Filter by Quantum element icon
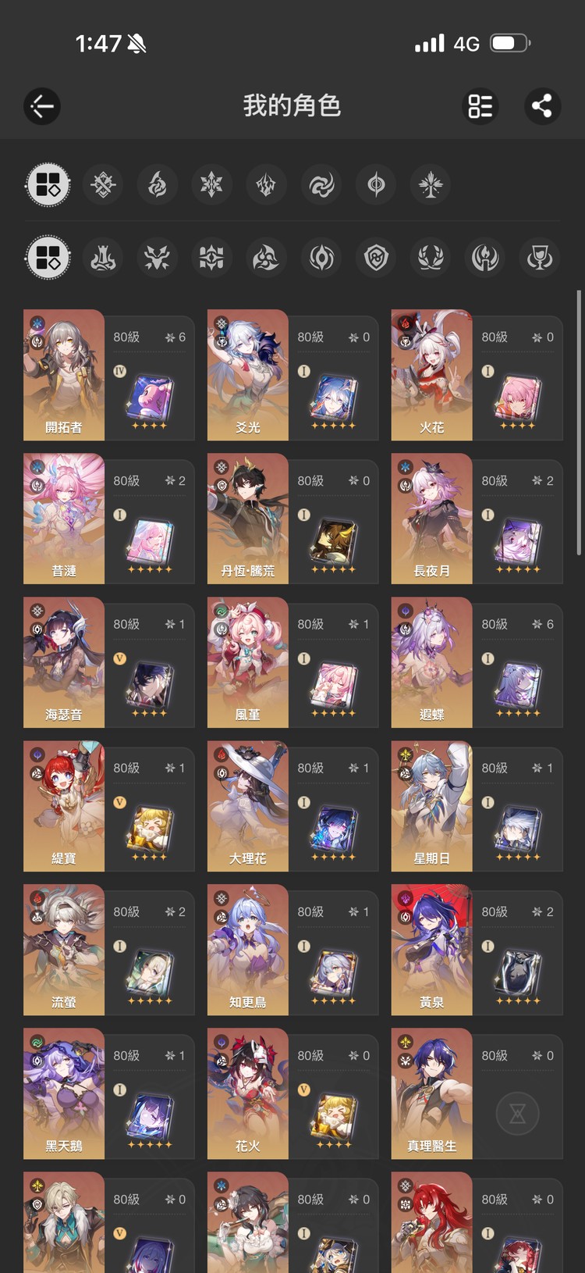The image size is (585, 1273). coord(376,185)
